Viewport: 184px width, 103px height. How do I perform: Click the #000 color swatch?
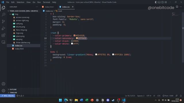point(72,41)
